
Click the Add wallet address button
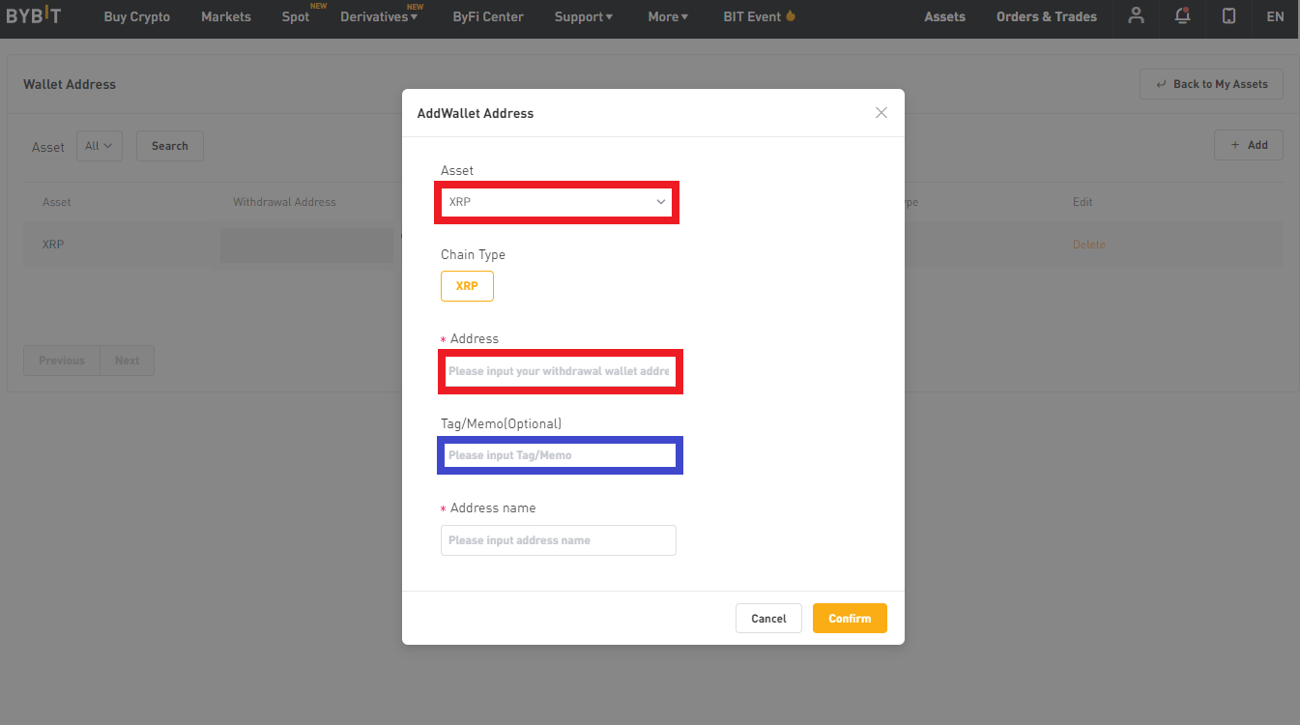(1249, 145)
